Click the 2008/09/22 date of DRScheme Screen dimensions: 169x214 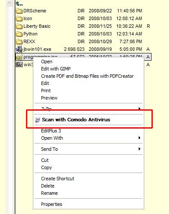tap(100, 11)
